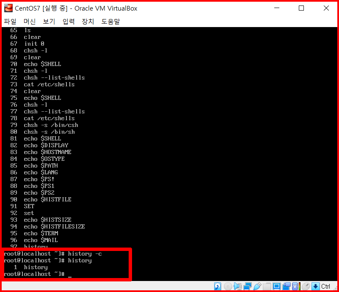Open the 입력 menu

point(69,22)
